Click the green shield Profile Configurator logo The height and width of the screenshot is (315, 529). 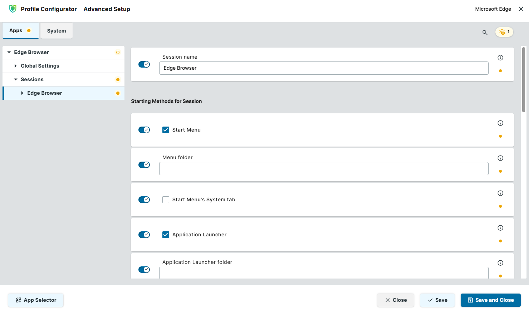click(13, 9)
